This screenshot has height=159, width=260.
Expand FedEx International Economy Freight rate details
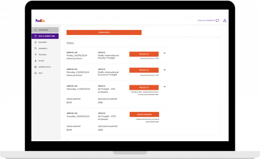pos(165,70)
